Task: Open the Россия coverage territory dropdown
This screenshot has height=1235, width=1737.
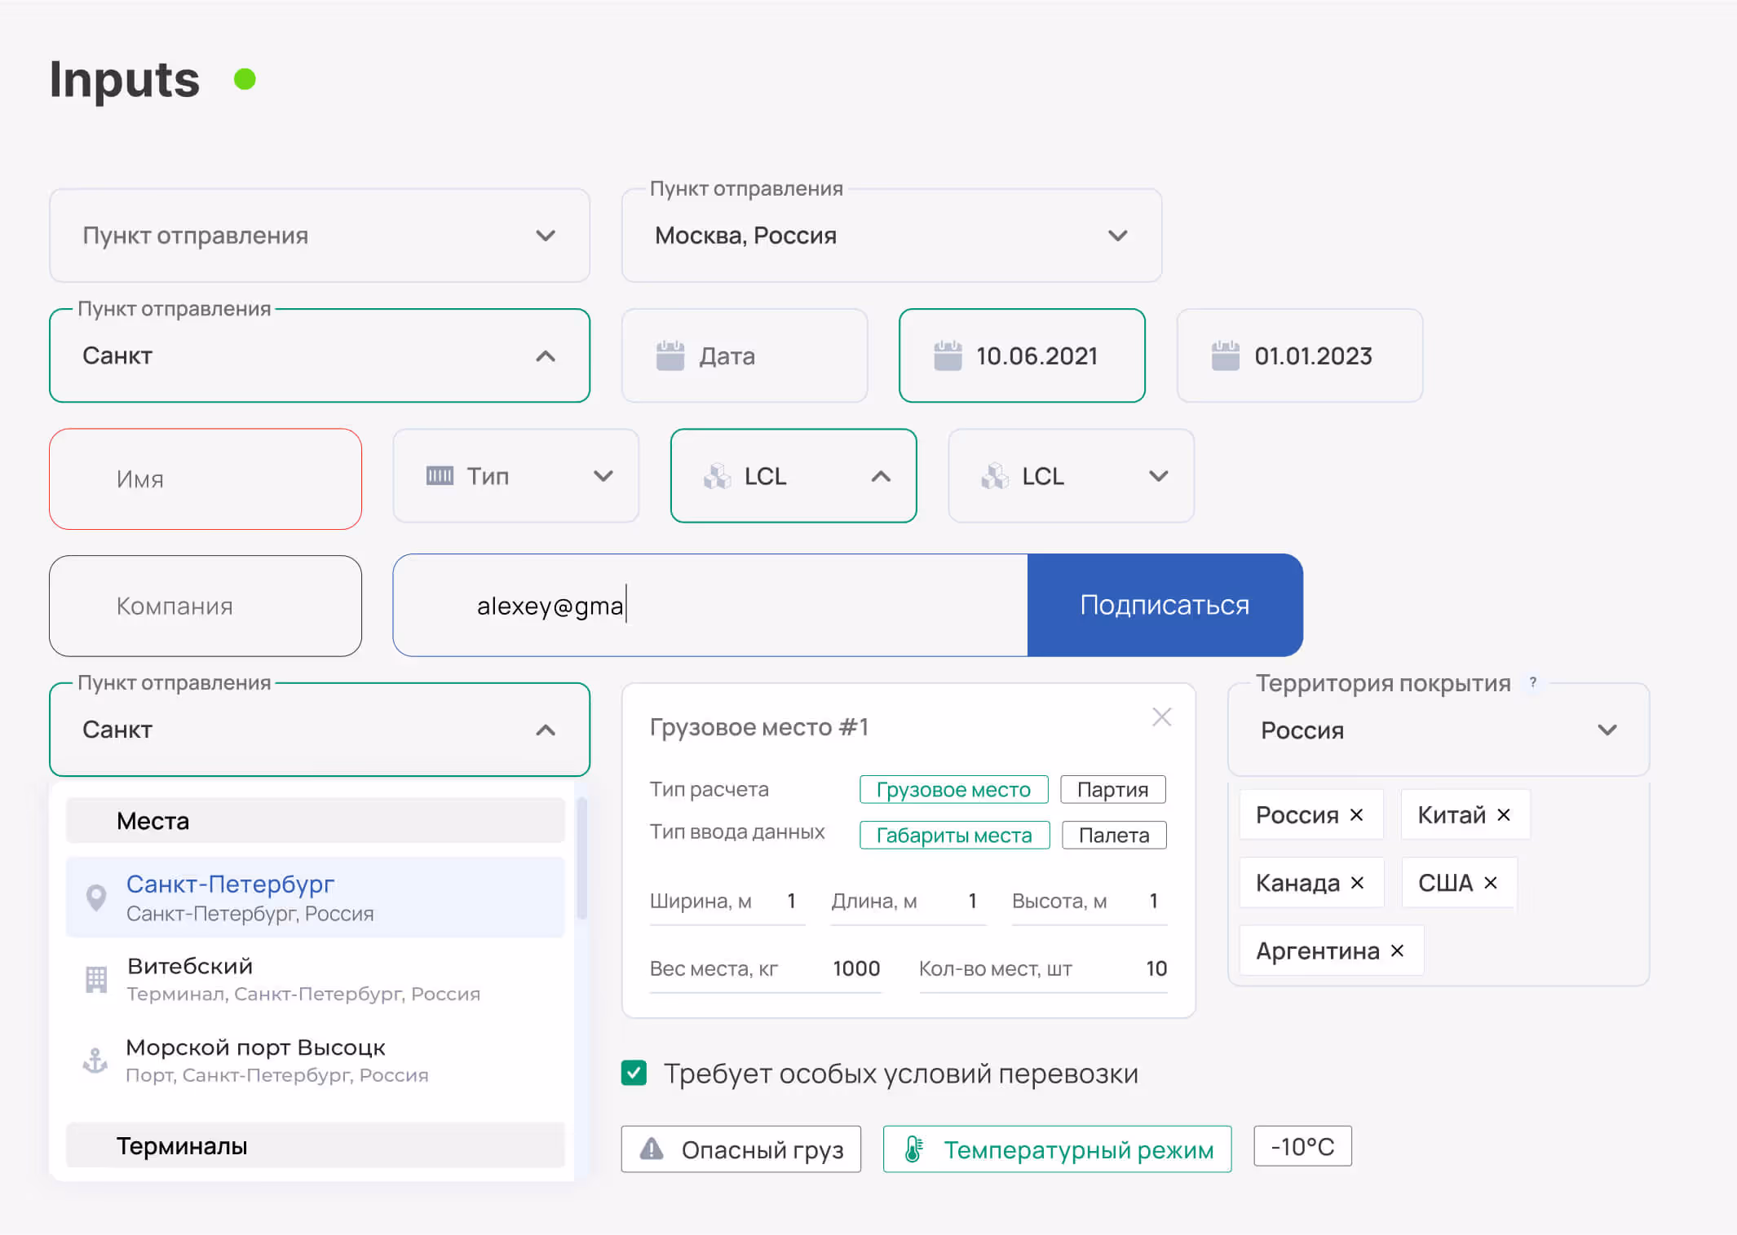Action: [1438, 730]
